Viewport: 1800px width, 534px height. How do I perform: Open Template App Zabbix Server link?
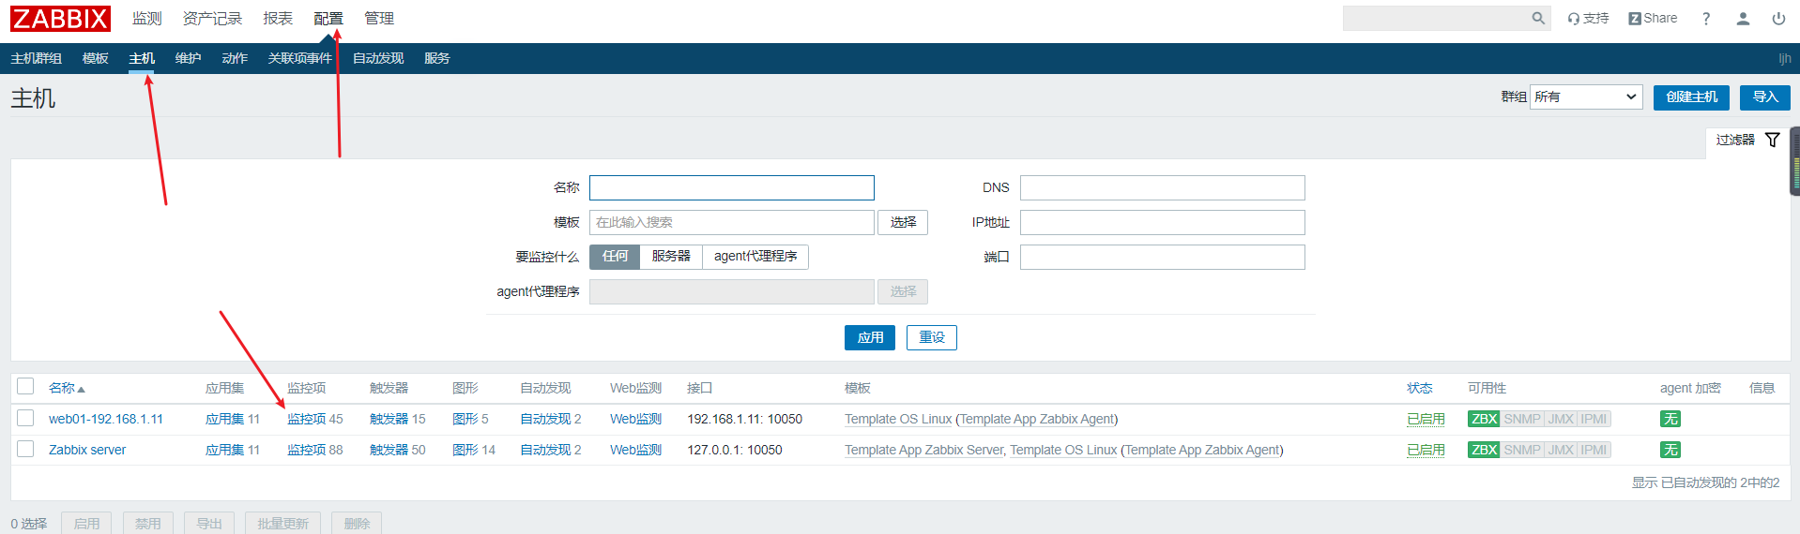(x=924, y=450)
